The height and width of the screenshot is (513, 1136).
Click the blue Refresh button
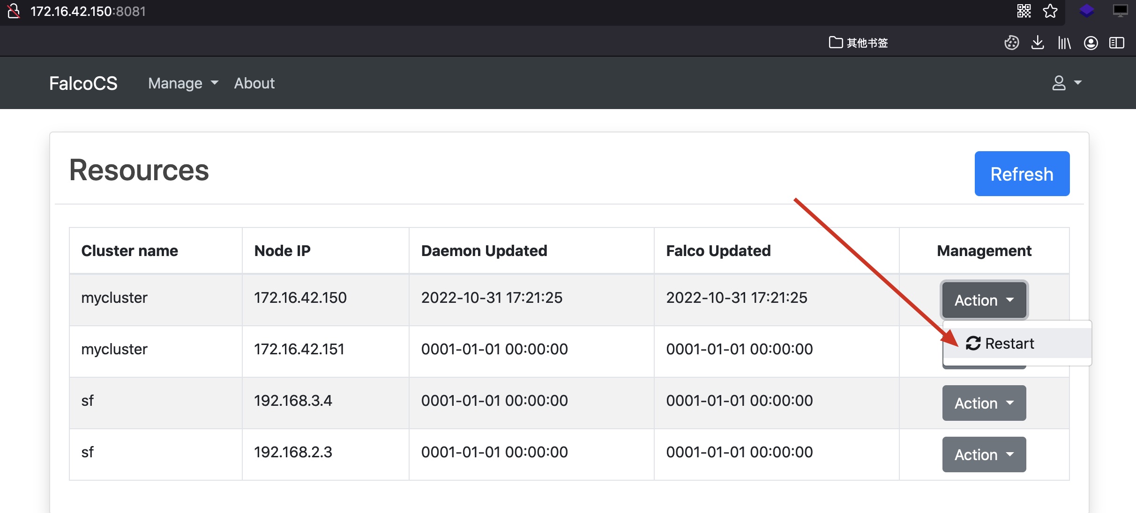tap(1022, 174)
